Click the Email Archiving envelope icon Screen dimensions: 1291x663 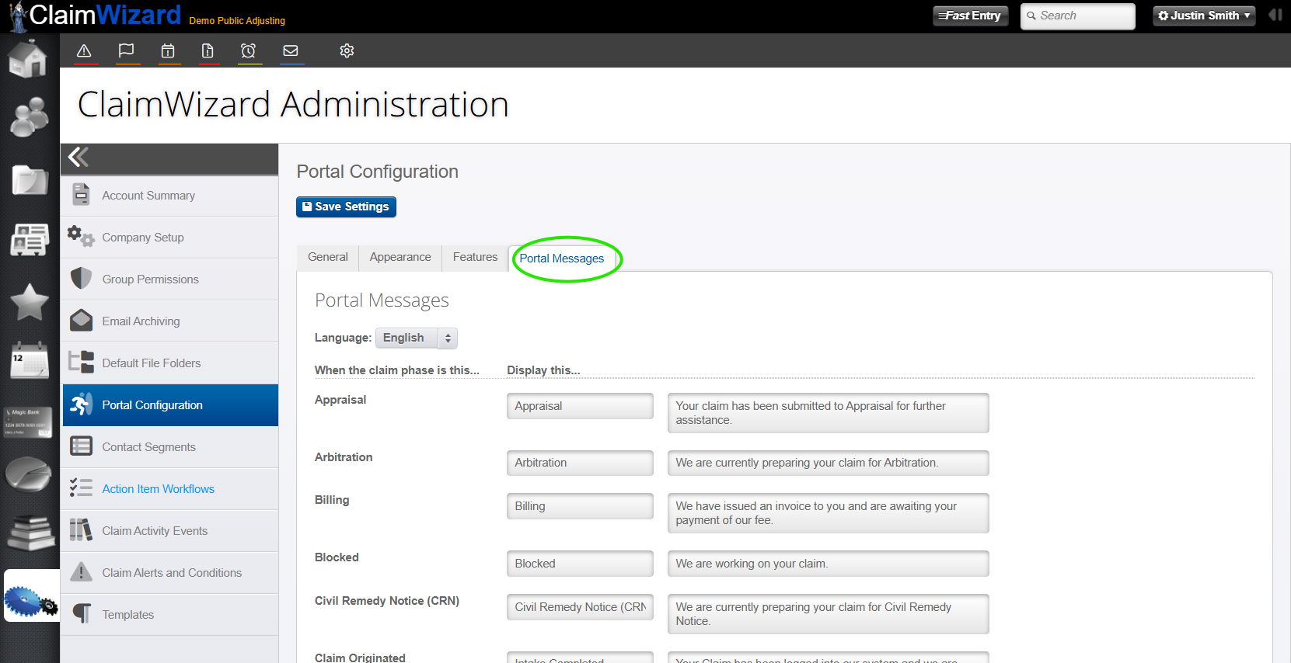(82, 320)
